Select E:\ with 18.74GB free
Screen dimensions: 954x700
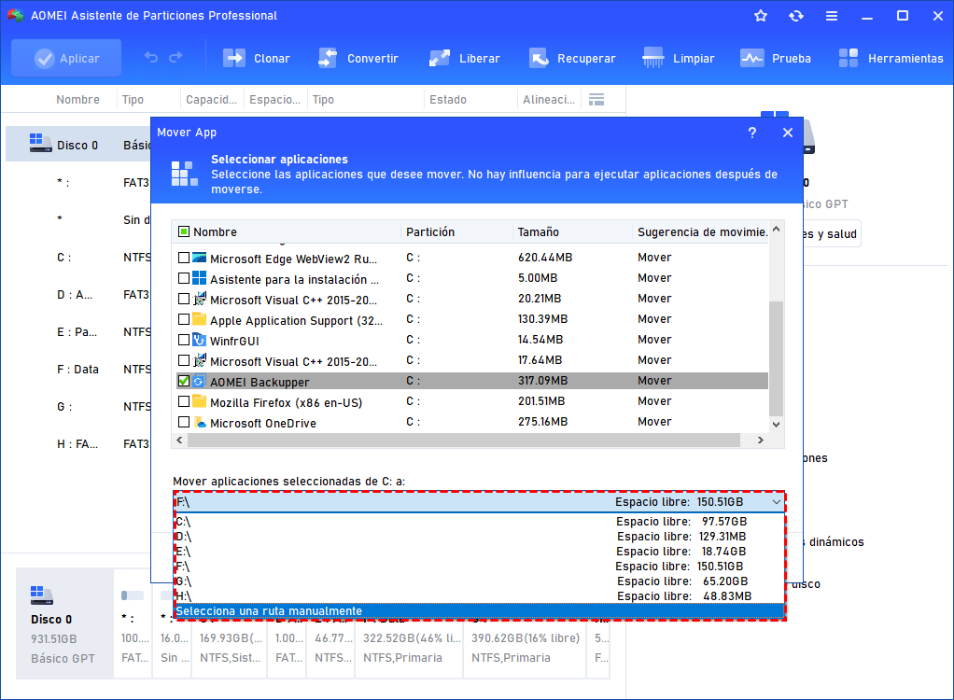click(480, 552)
